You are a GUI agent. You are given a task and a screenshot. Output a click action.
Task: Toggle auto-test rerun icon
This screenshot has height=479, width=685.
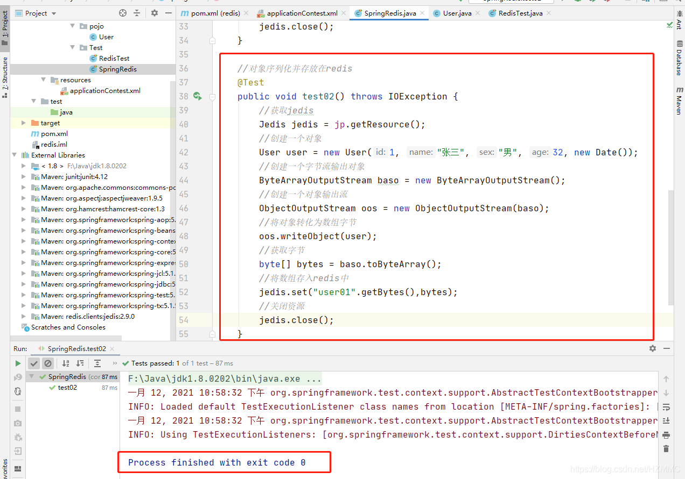coord(18,391)
